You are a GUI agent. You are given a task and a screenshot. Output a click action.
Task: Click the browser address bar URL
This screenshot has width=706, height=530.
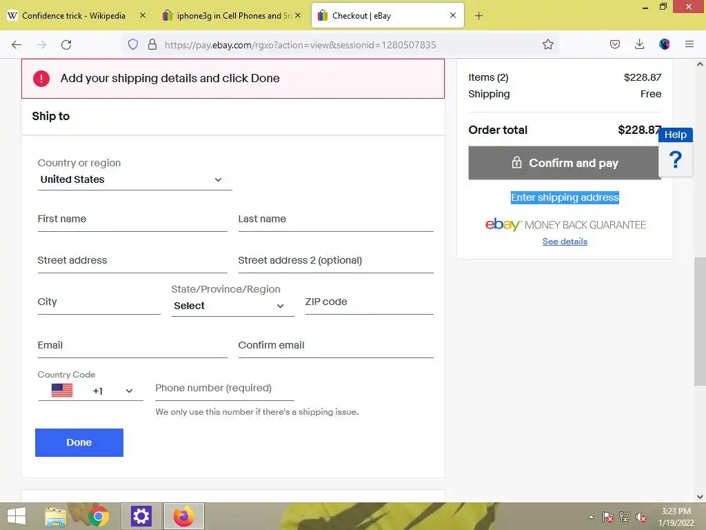tap(301, 45)
